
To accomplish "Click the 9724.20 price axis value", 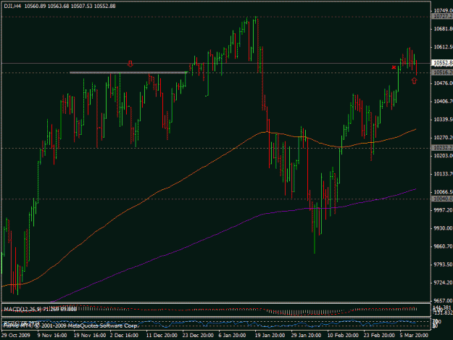I will pyautogui.click(x=443, y=283).
